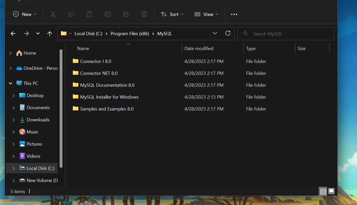The width and height of the screenshot is (357, 205).
Task: Switch to details view layout icon
Action: (323, 192)
